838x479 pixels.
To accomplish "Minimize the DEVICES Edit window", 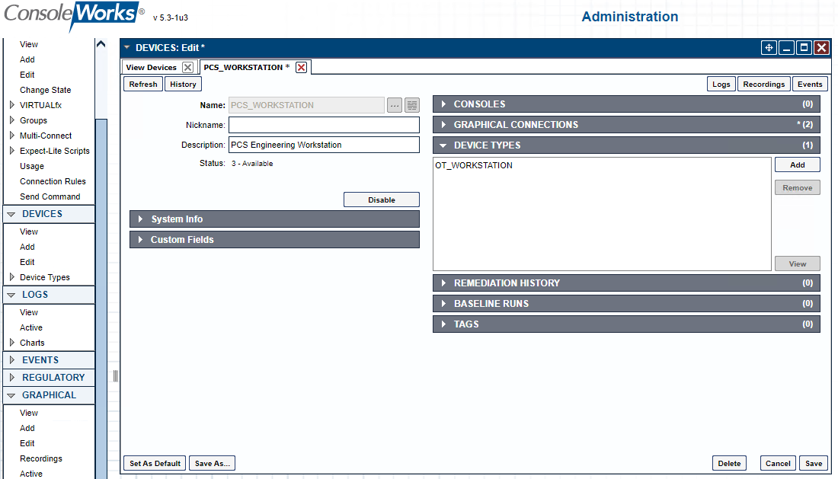I will point(786,47).
